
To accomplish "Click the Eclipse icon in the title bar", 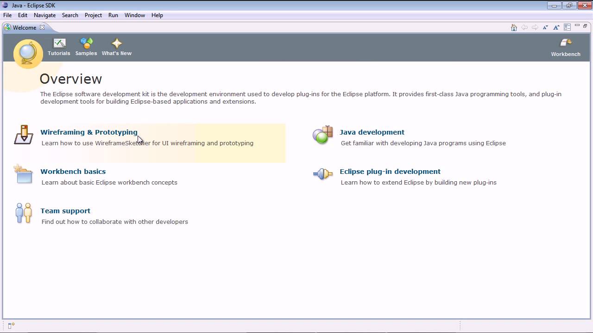I will [x=6, y=6].
